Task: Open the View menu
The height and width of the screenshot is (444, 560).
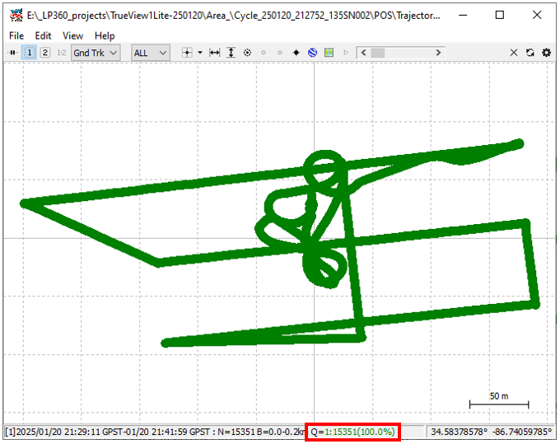Action: 72,35
